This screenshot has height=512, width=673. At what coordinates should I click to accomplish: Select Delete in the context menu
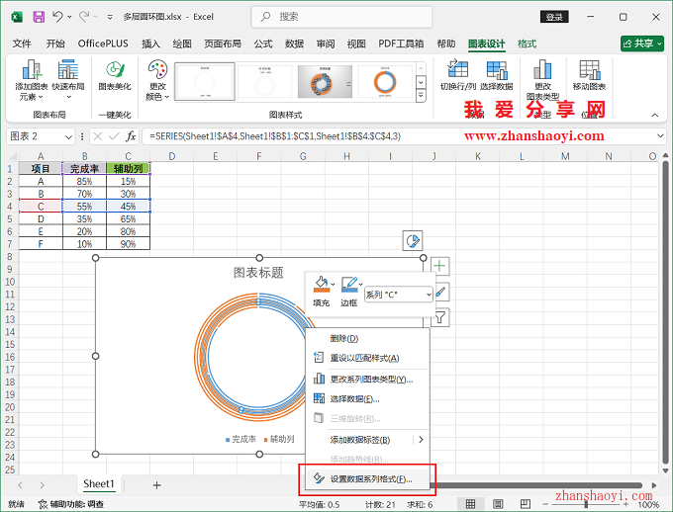[x=344, y=338]
